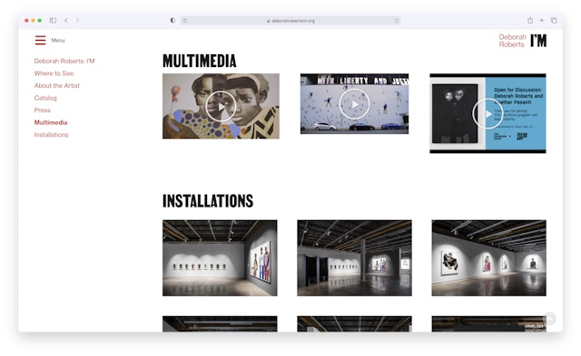Viewport: 581px width, 356px height.
Task: Open first installation photo thumbnail
Action: pyautogui.click(x=220, y=258)
